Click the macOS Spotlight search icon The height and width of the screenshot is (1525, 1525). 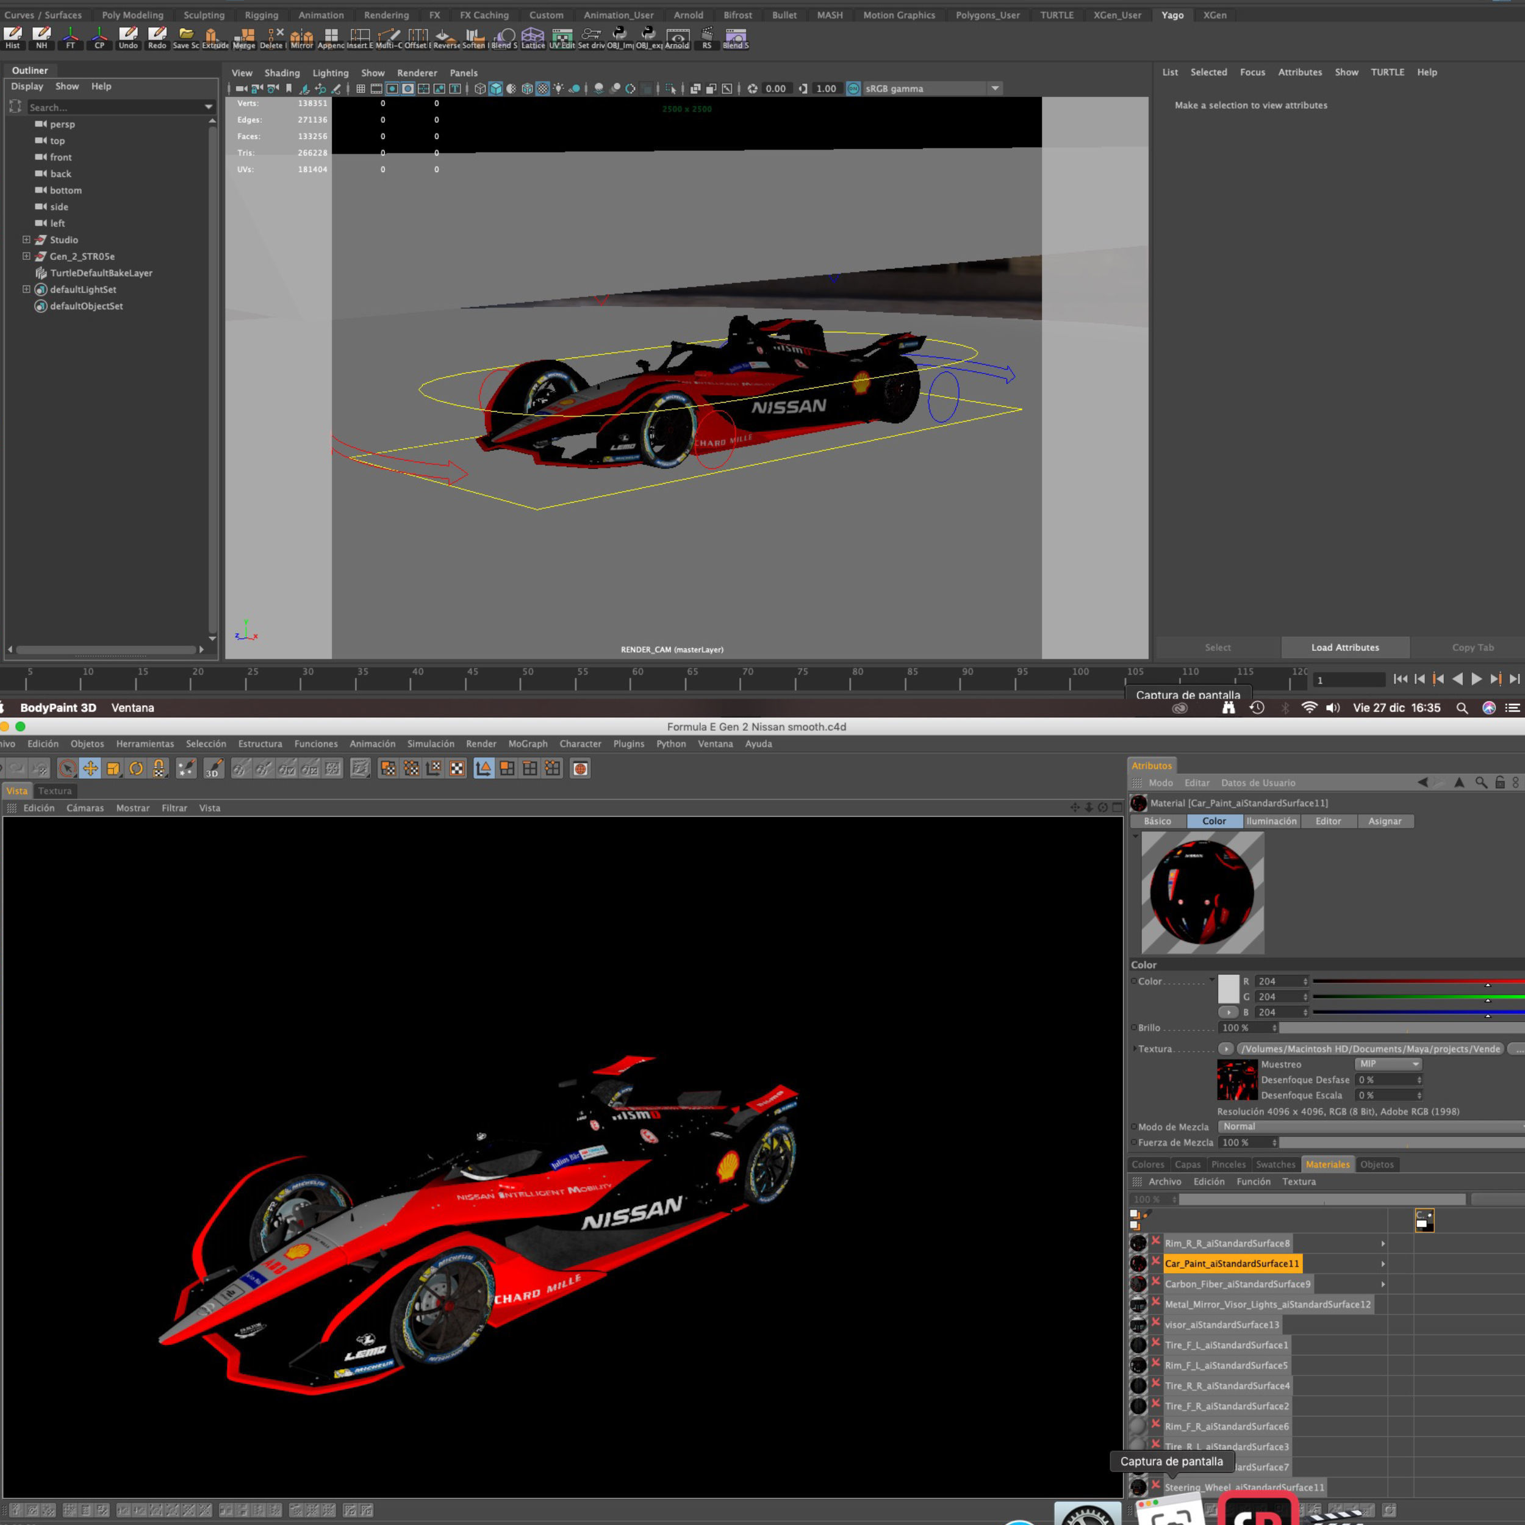coord(1462,708)
